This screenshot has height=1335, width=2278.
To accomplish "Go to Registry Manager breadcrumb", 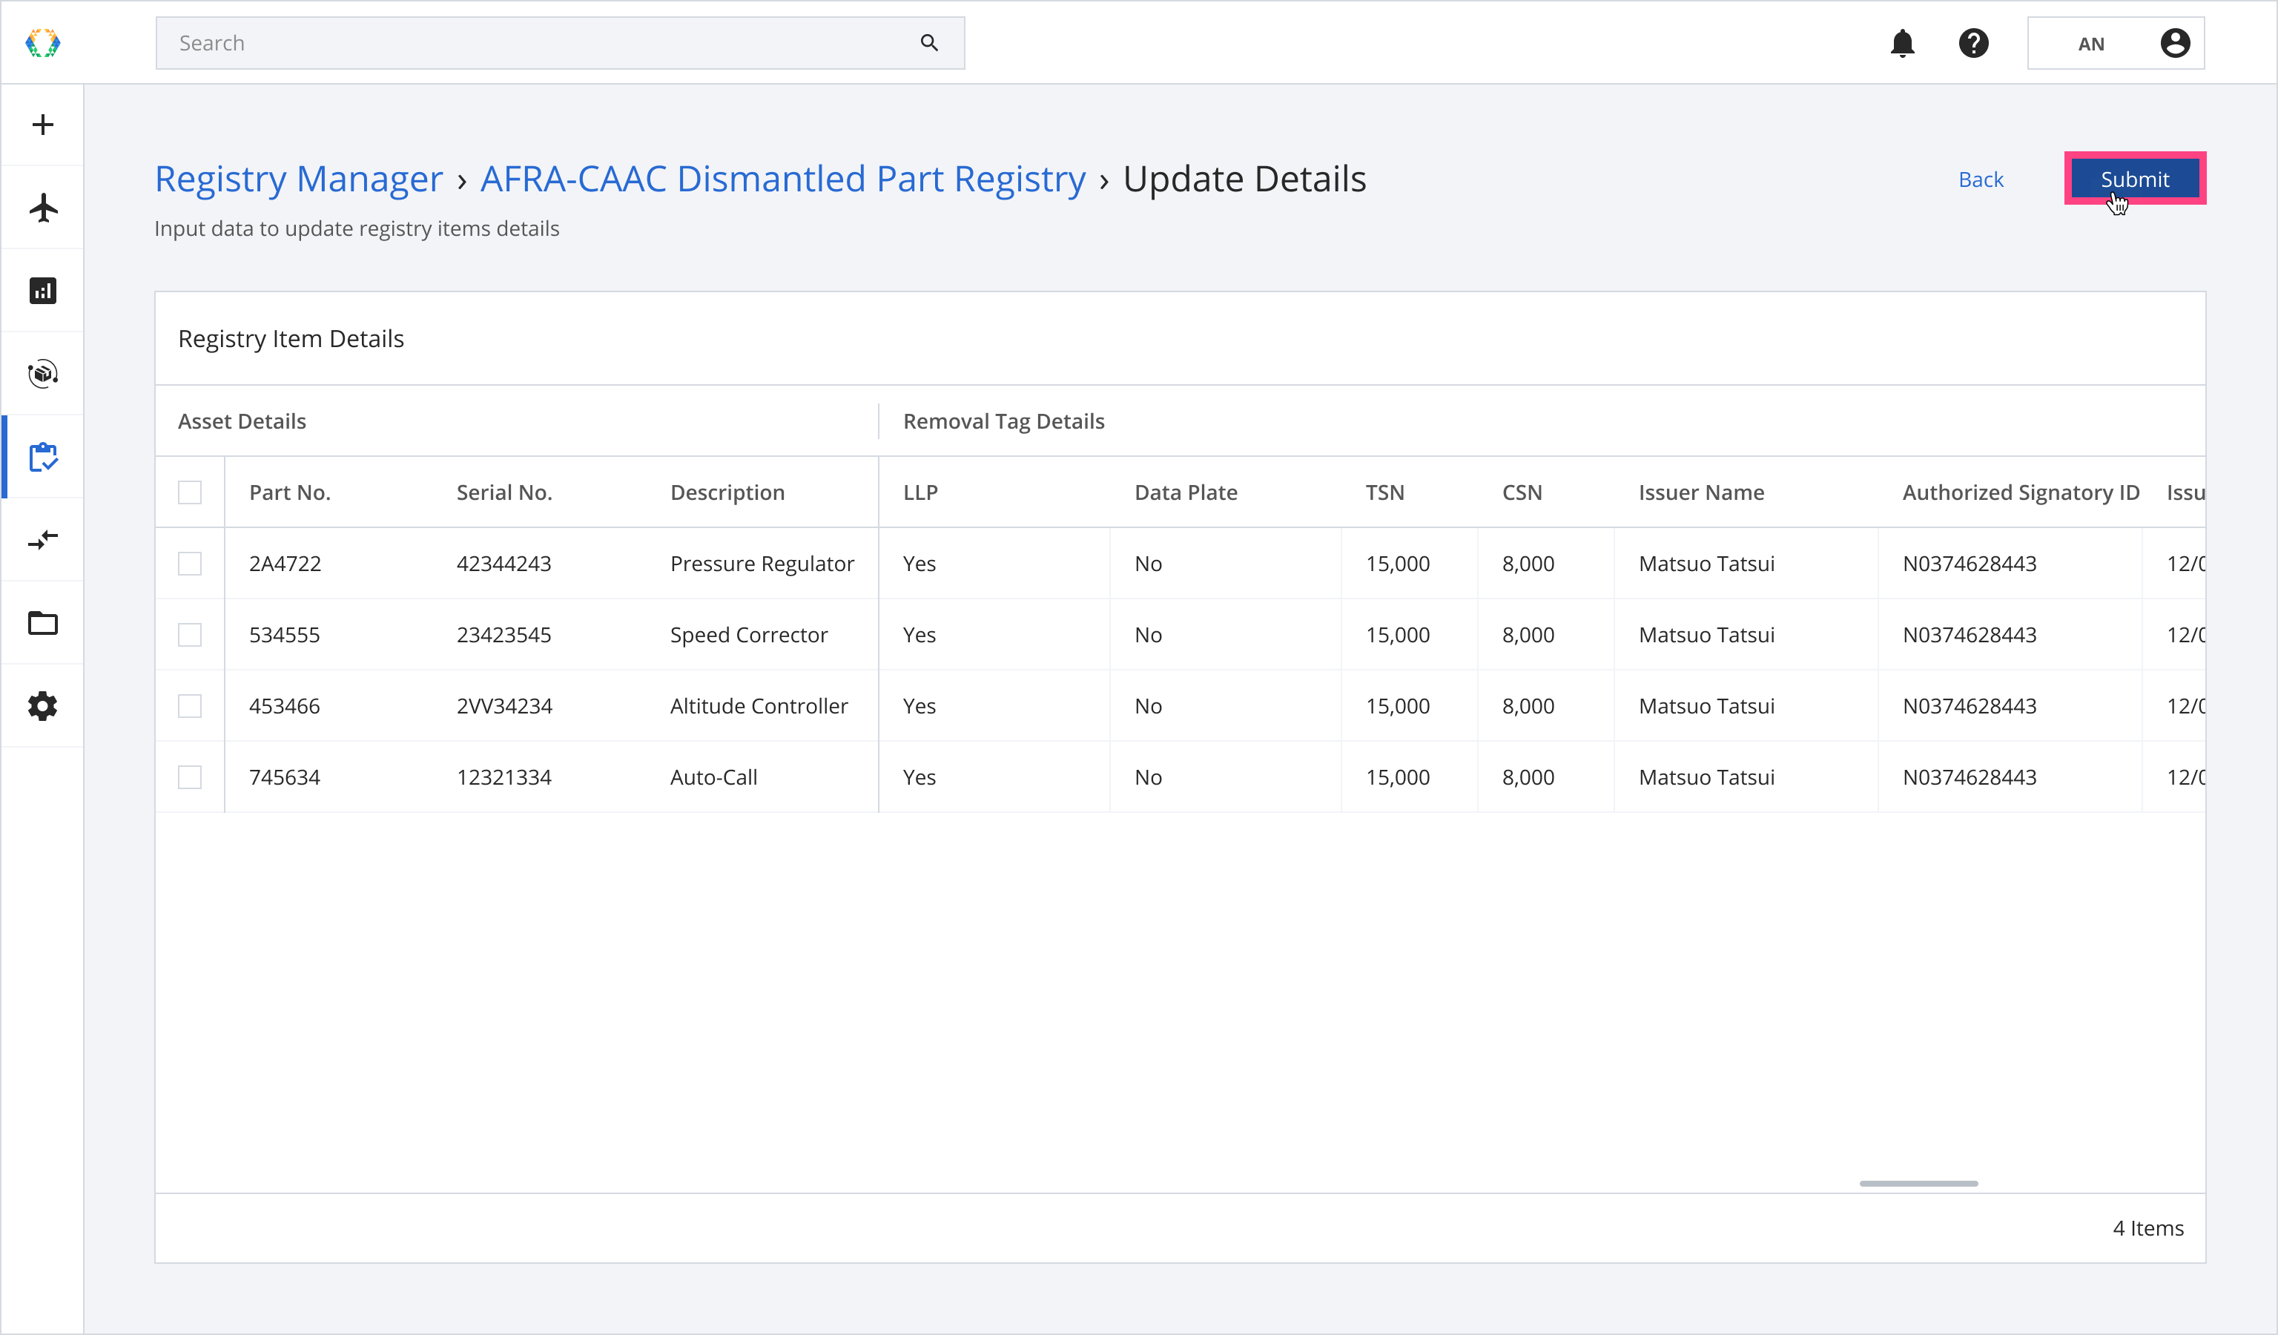I will 298,179.
